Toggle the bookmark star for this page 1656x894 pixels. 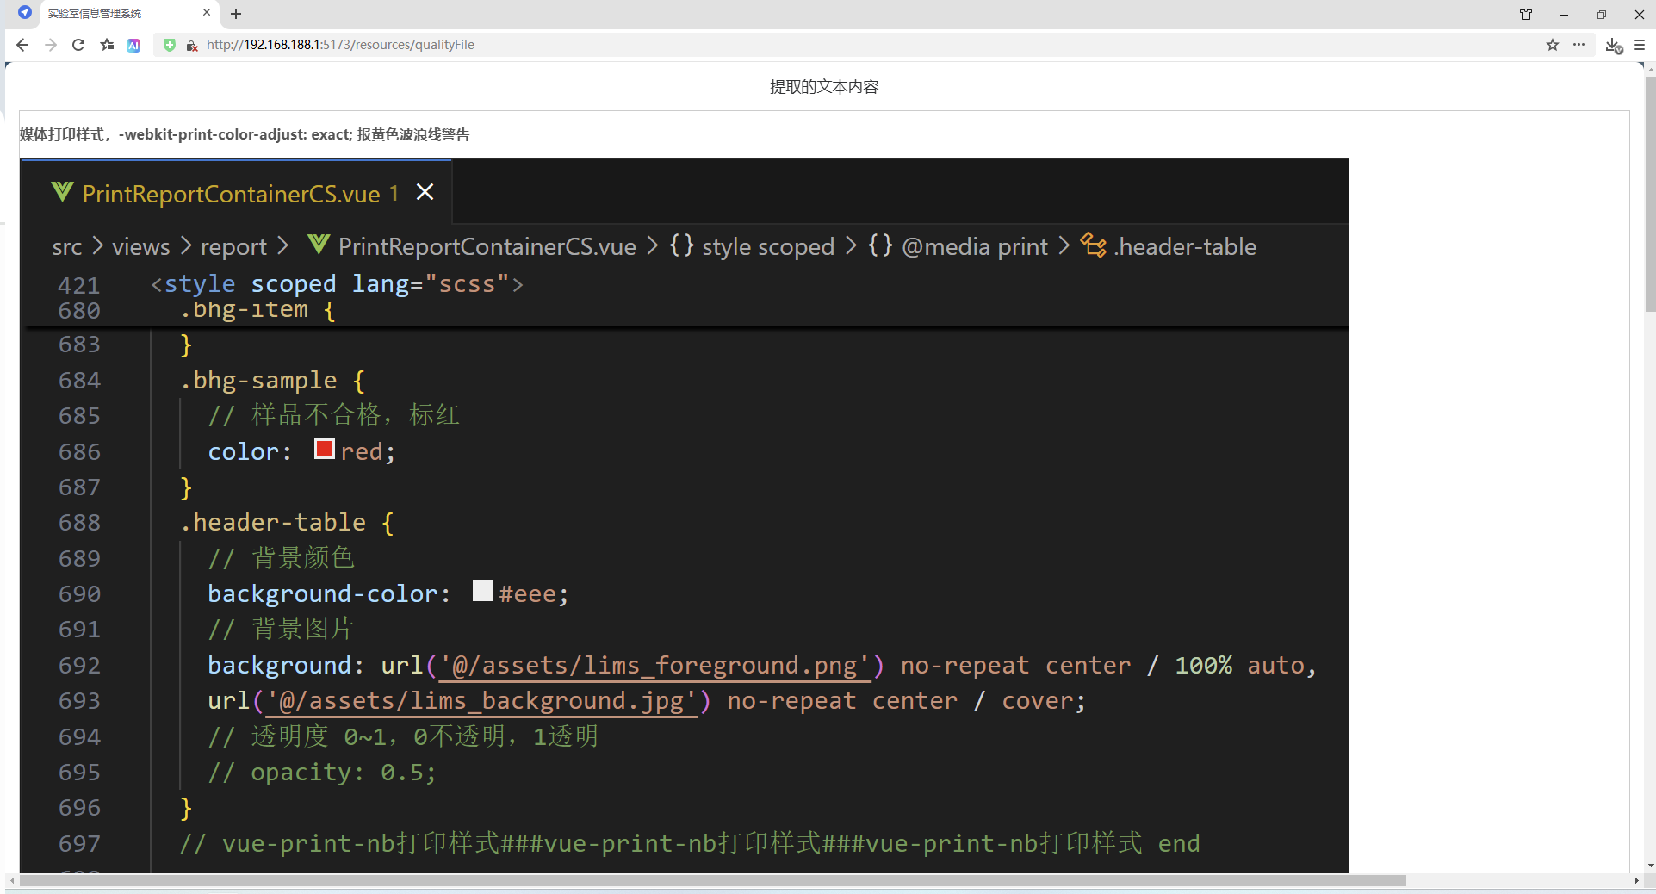(1553, 45)
